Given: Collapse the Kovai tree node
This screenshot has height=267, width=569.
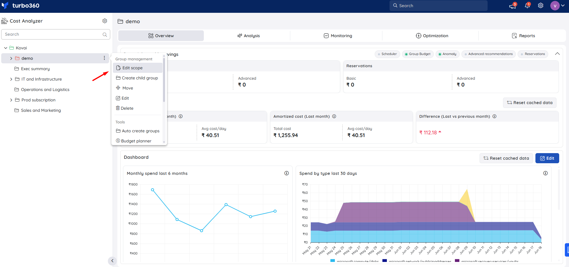Looking at the screenshot, I should pos(6,48).
